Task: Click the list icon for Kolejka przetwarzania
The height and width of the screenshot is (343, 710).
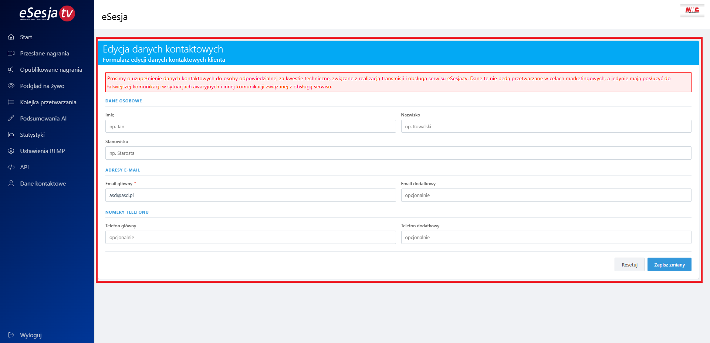Action: pyautogui.click(x=11, y=102)
